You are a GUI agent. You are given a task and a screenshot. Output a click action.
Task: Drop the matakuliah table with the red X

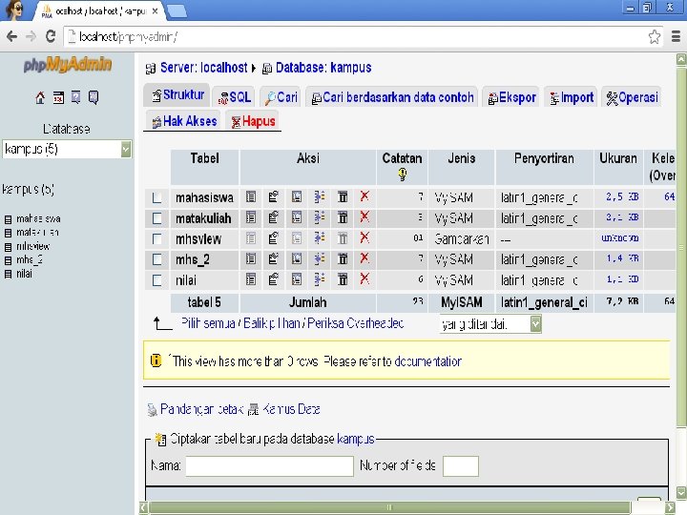tap(364, 216)
